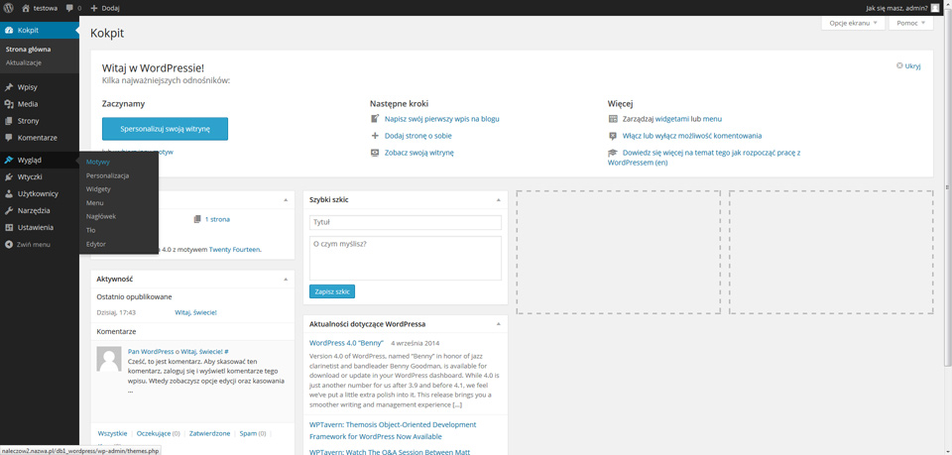Click the write-post icon beside Napisz swój pierwszy wpis
The width and height of the screenshot is (952, 455).
point(375,119)
